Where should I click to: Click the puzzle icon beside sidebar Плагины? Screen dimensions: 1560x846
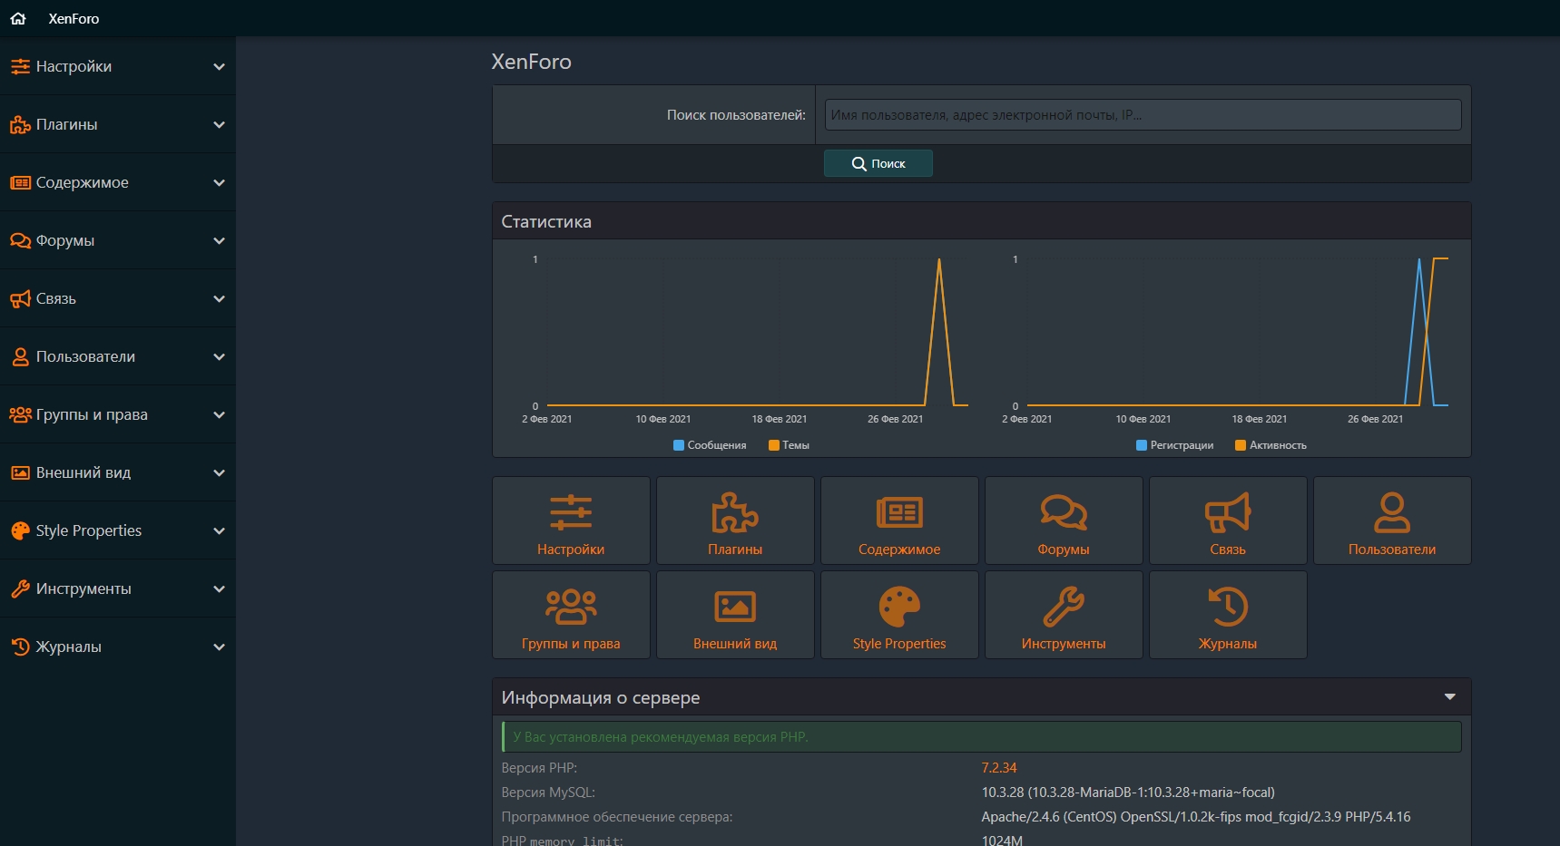coord(20,124)
